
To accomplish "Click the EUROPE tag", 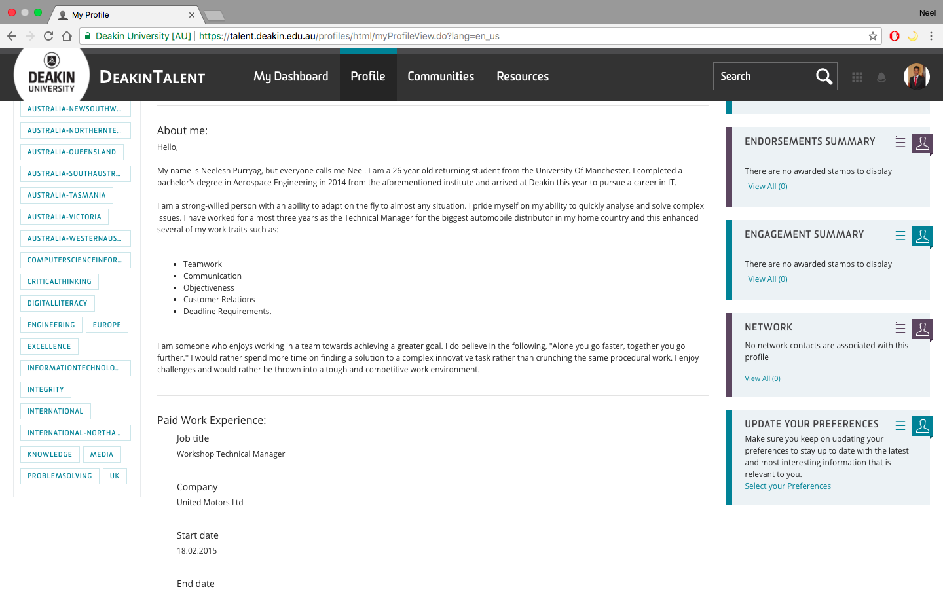I will 107,325.
